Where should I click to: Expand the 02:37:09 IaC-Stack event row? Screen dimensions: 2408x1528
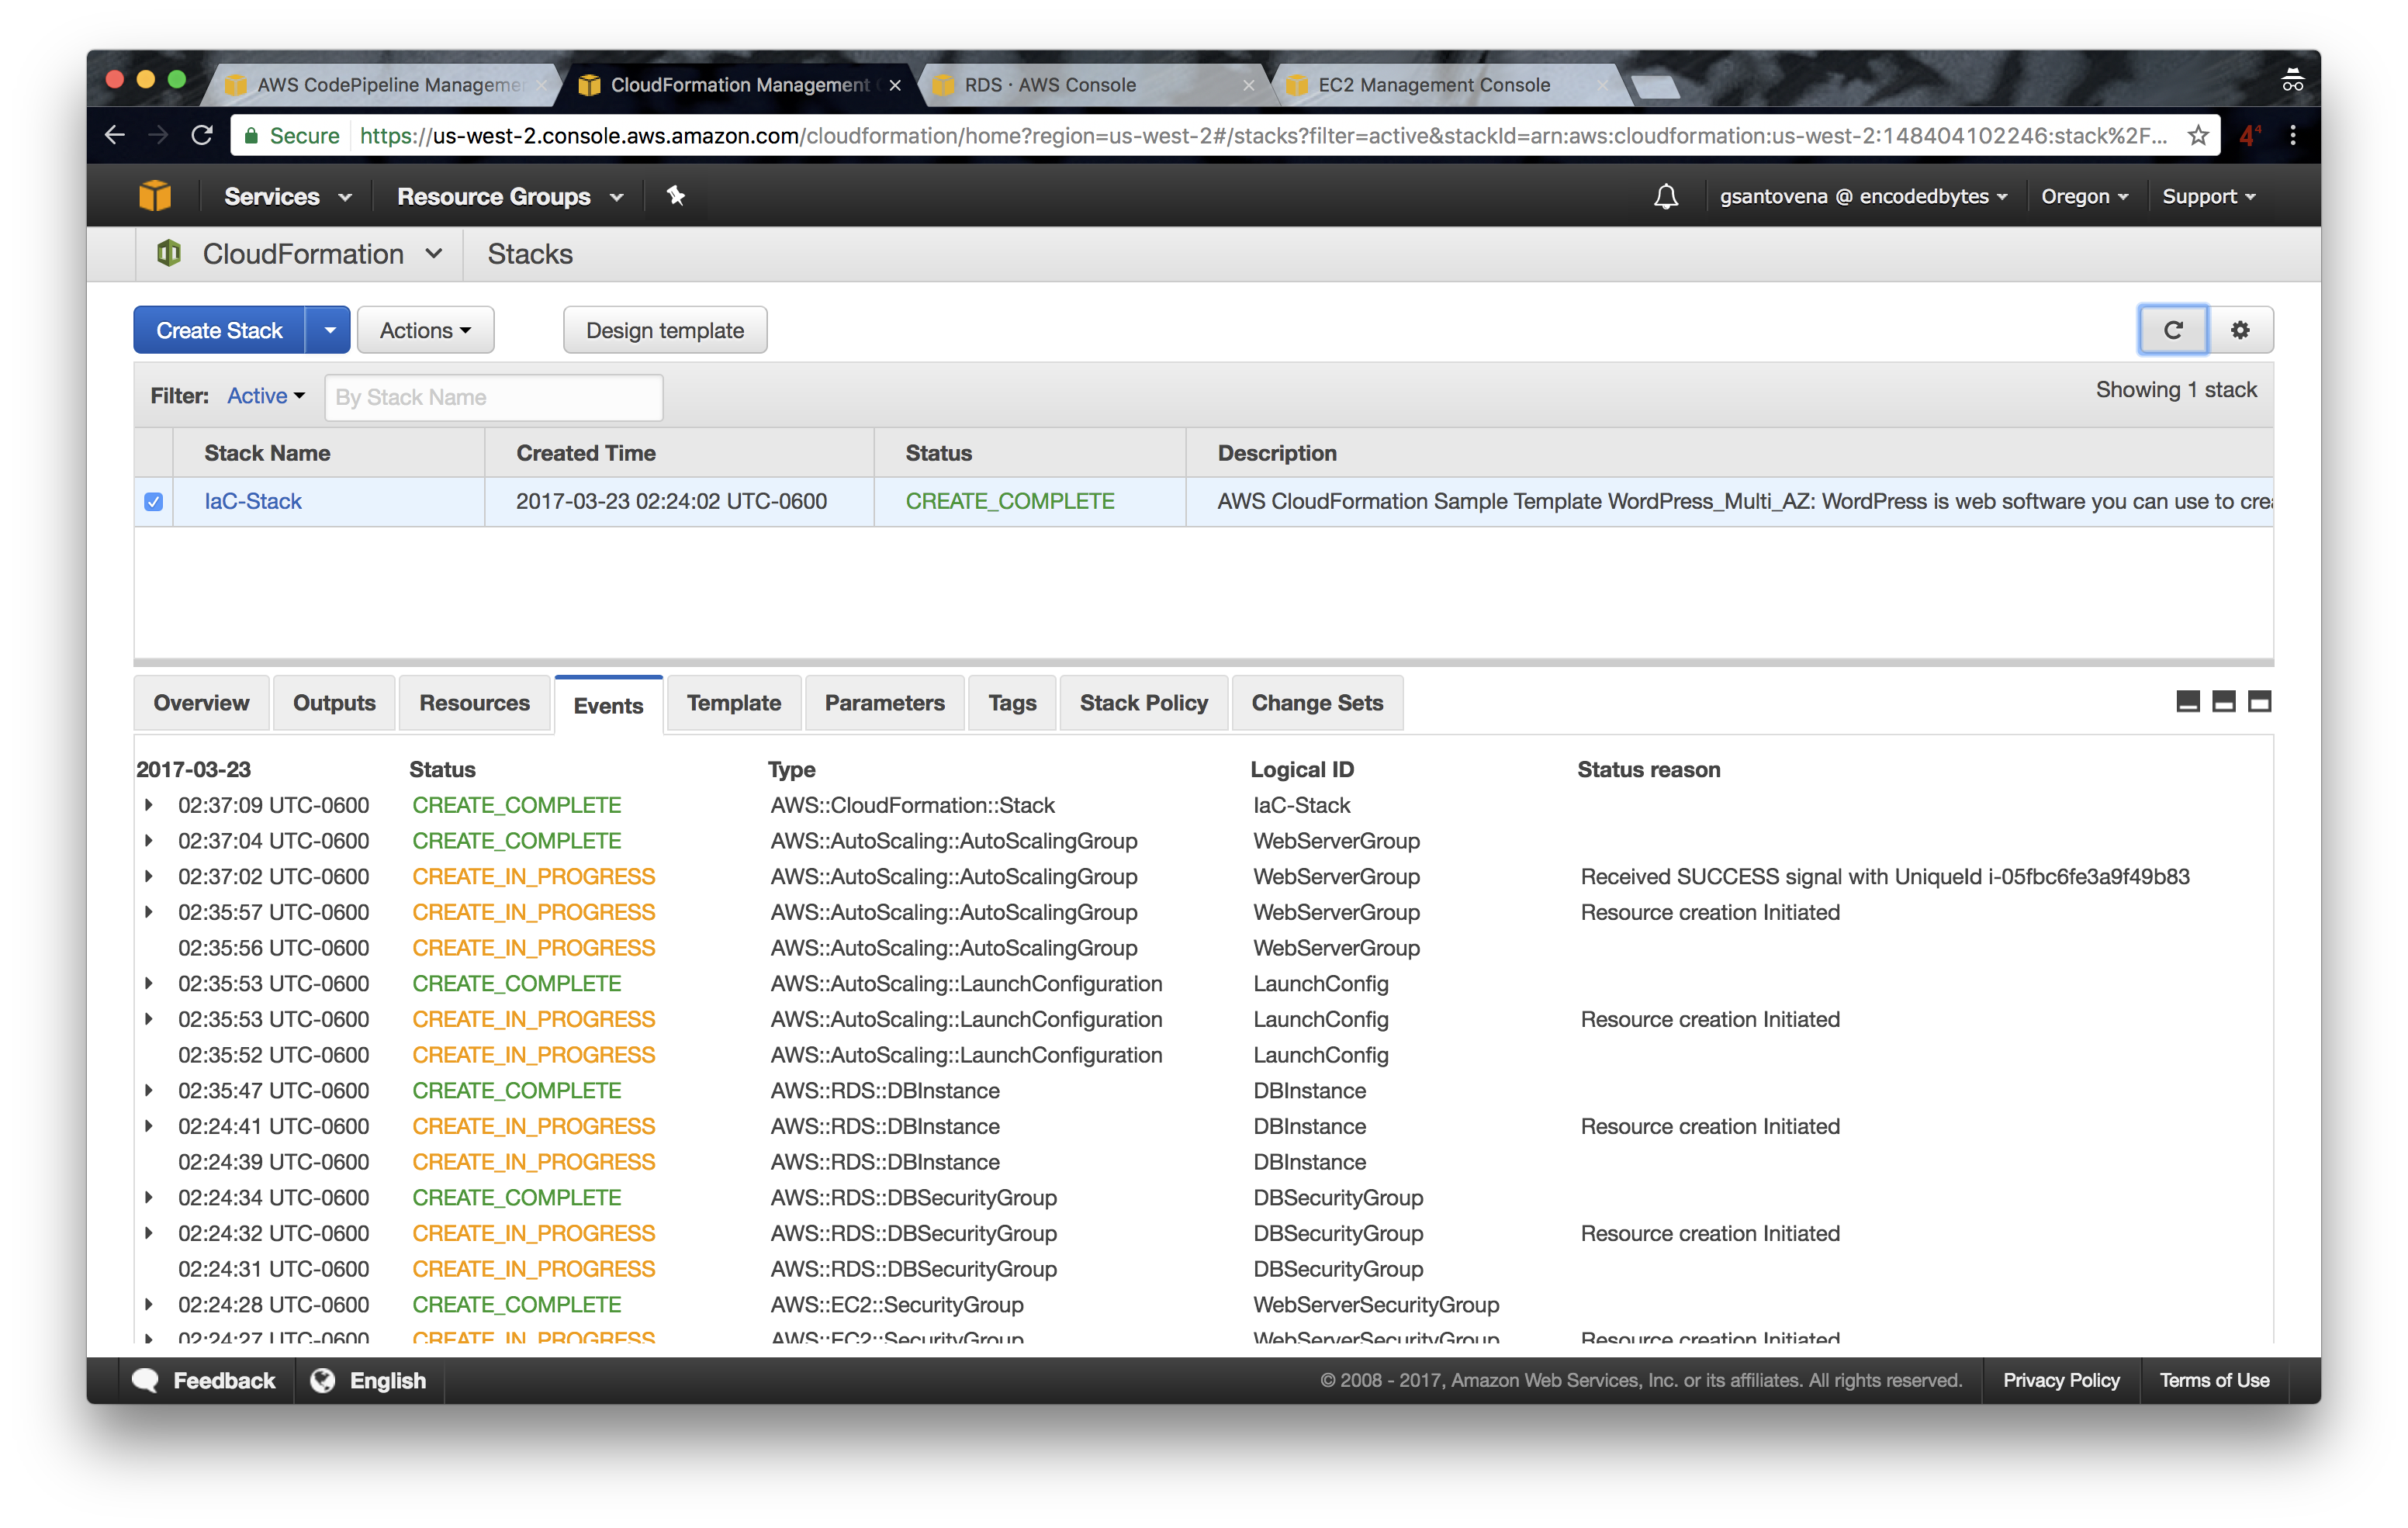tap(149, 805)
